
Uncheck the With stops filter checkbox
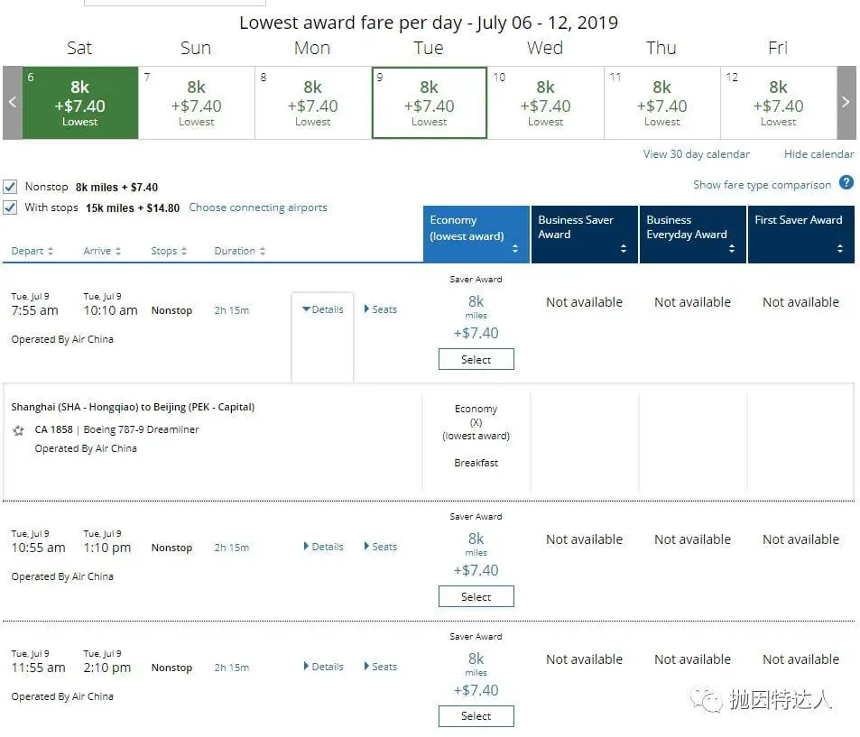(x=10, y=207)
